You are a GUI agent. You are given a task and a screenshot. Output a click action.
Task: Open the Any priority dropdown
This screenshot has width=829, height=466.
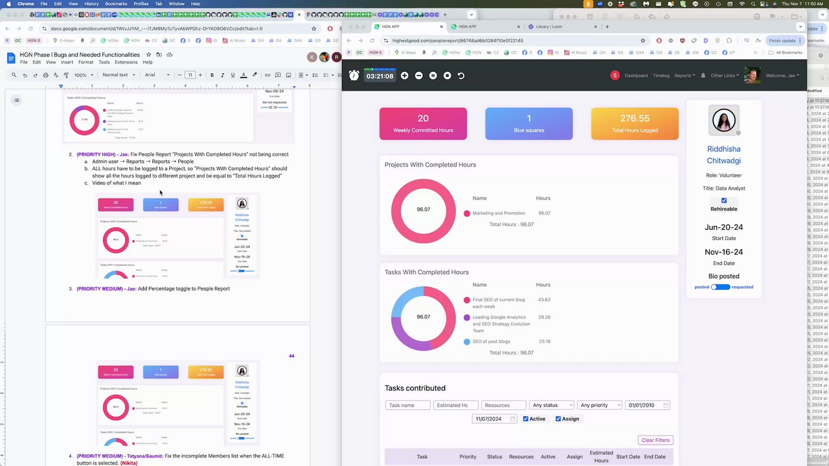[x=600, y=405]
